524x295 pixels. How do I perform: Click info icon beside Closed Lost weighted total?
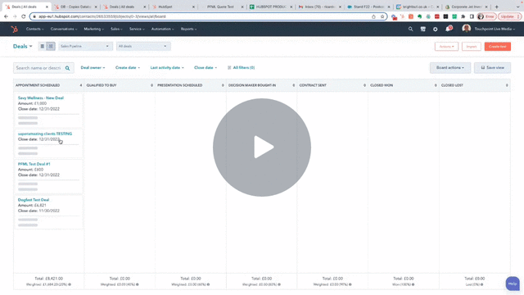point(481,284)
